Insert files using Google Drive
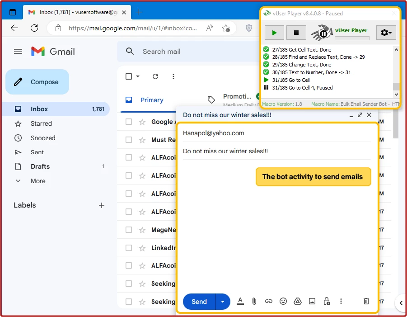Viewport: 407px width, 317px height. tap(298, 301)
